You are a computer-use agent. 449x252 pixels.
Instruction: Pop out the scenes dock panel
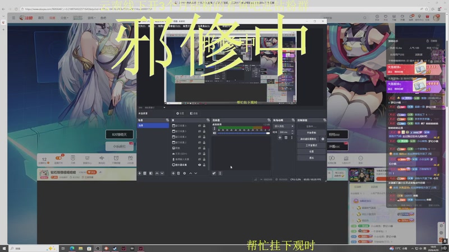point(167,120)
